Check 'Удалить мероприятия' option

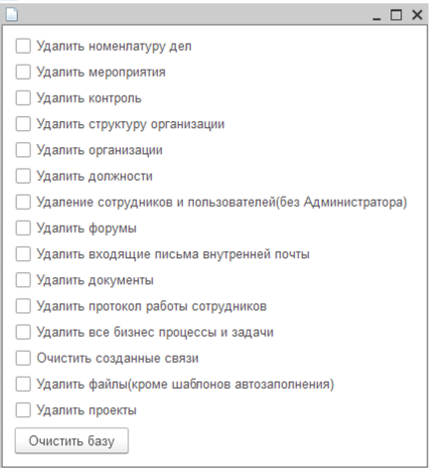tap(23, 72)
